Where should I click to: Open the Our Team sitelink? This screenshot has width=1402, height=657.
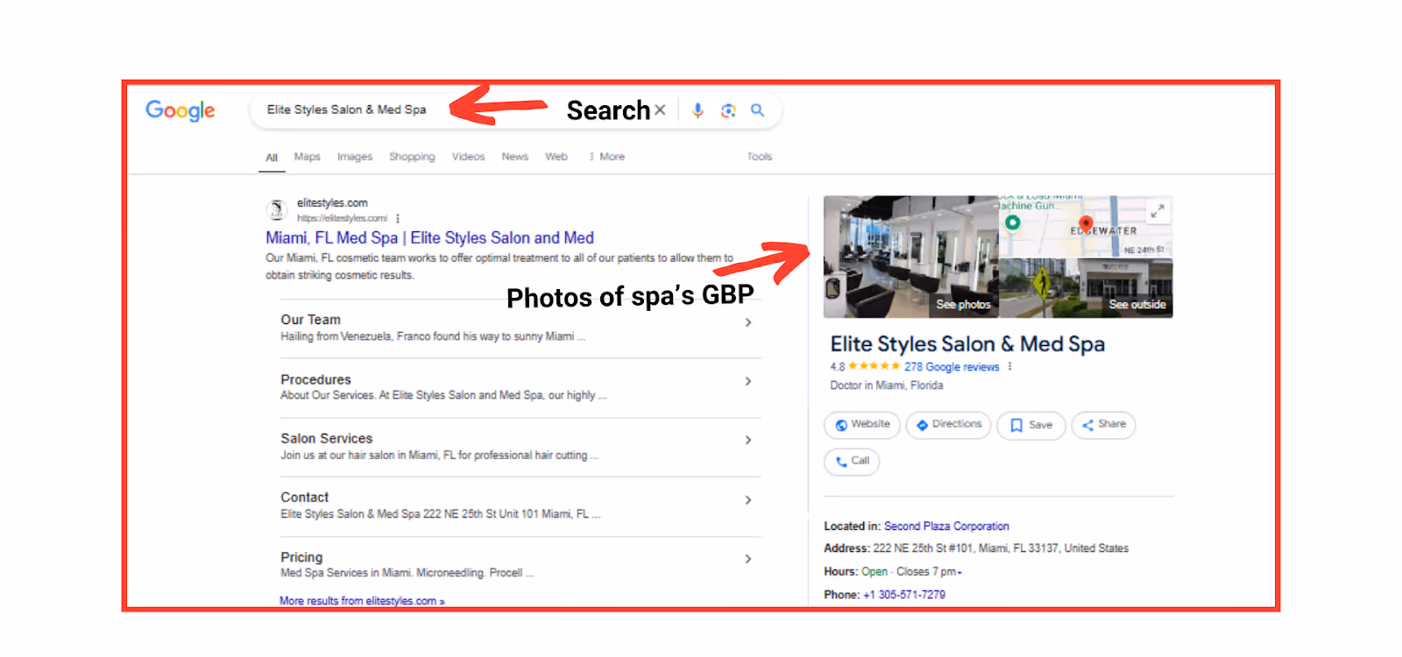[311, 320]
